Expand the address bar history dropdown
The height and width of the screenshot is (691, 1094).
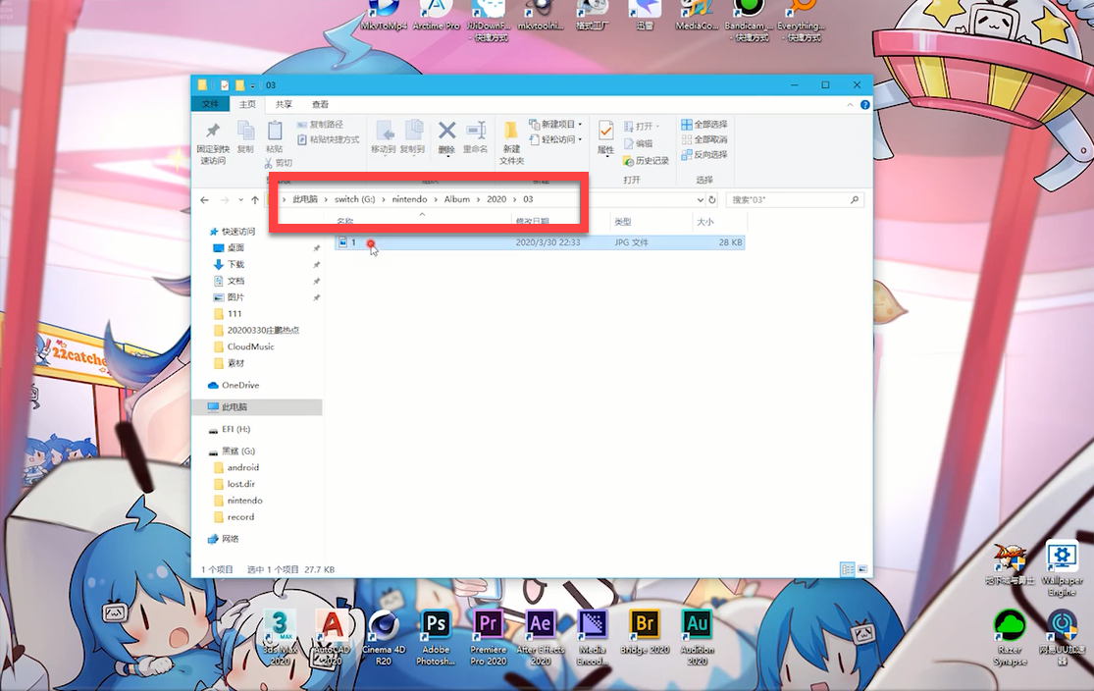[x=700, y=199]
